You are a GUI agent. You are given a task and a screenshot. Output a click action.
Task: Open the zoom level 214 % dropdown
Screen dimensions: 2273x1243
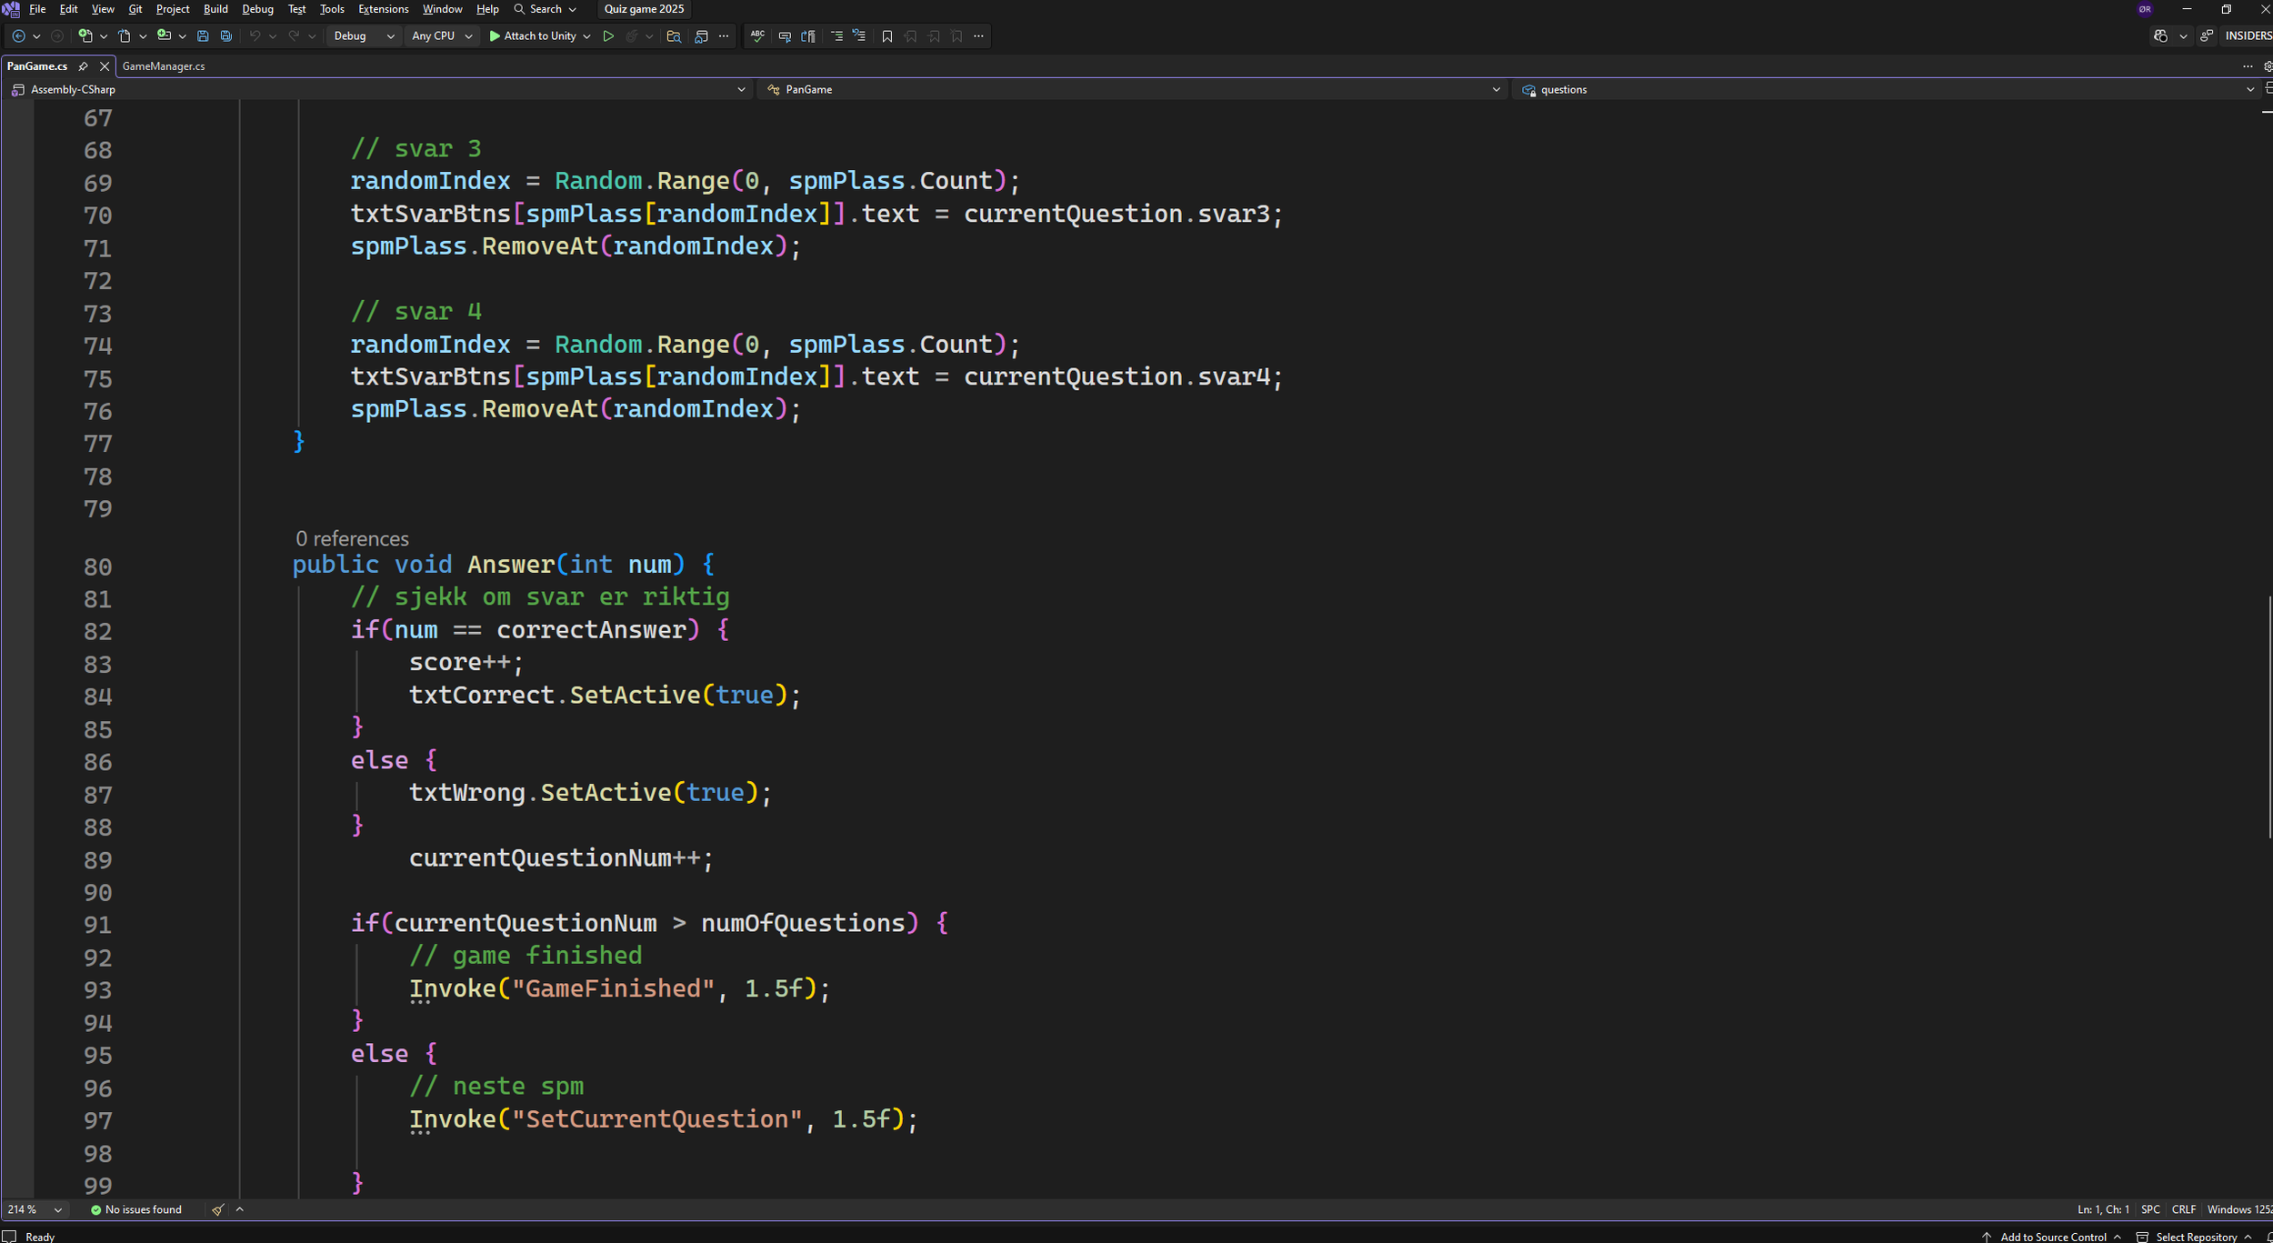[x=58, y=1209]
